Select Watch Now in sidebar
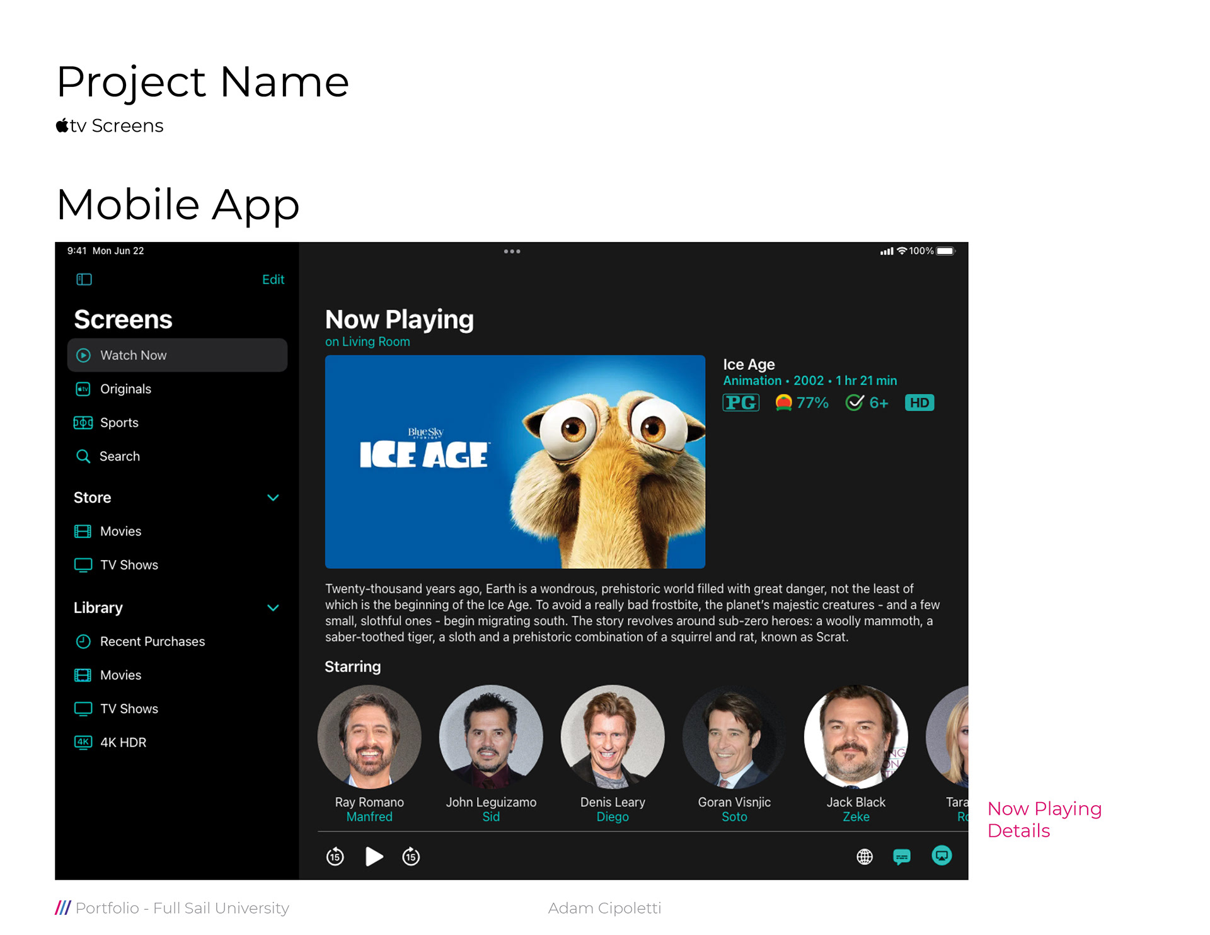This screenshot has height=935, width=1210. [x=177, y=355]
